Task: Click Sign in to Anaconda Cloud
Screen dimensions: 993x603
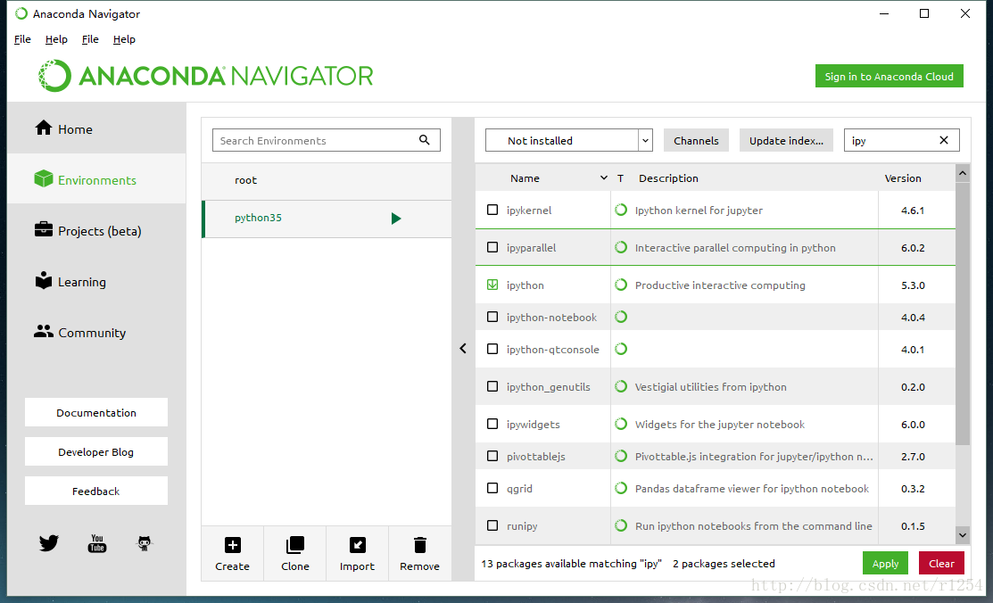Action: [x=889, y=77]
